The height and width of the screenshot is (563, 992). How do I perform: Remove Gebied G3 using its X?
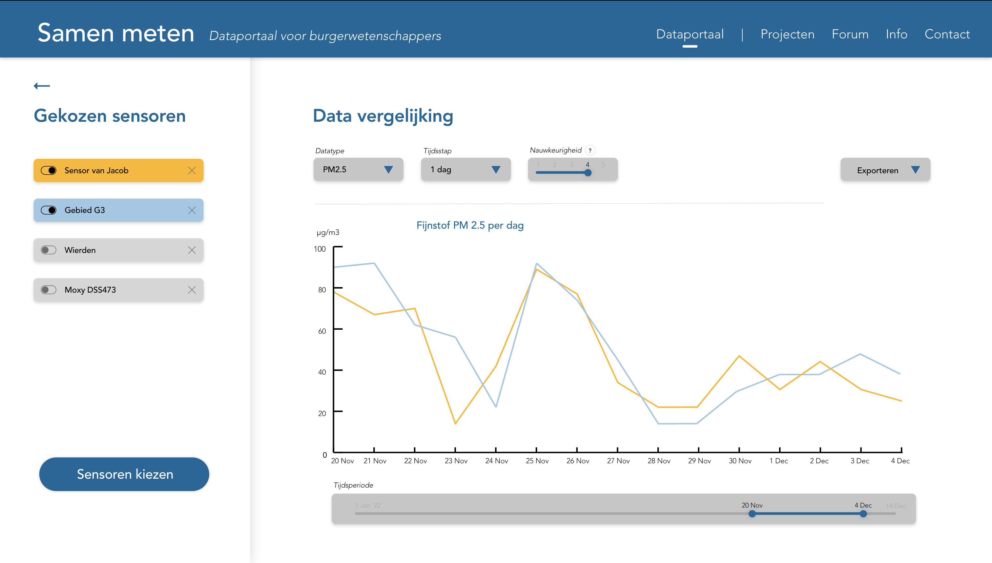coord(192,210)
